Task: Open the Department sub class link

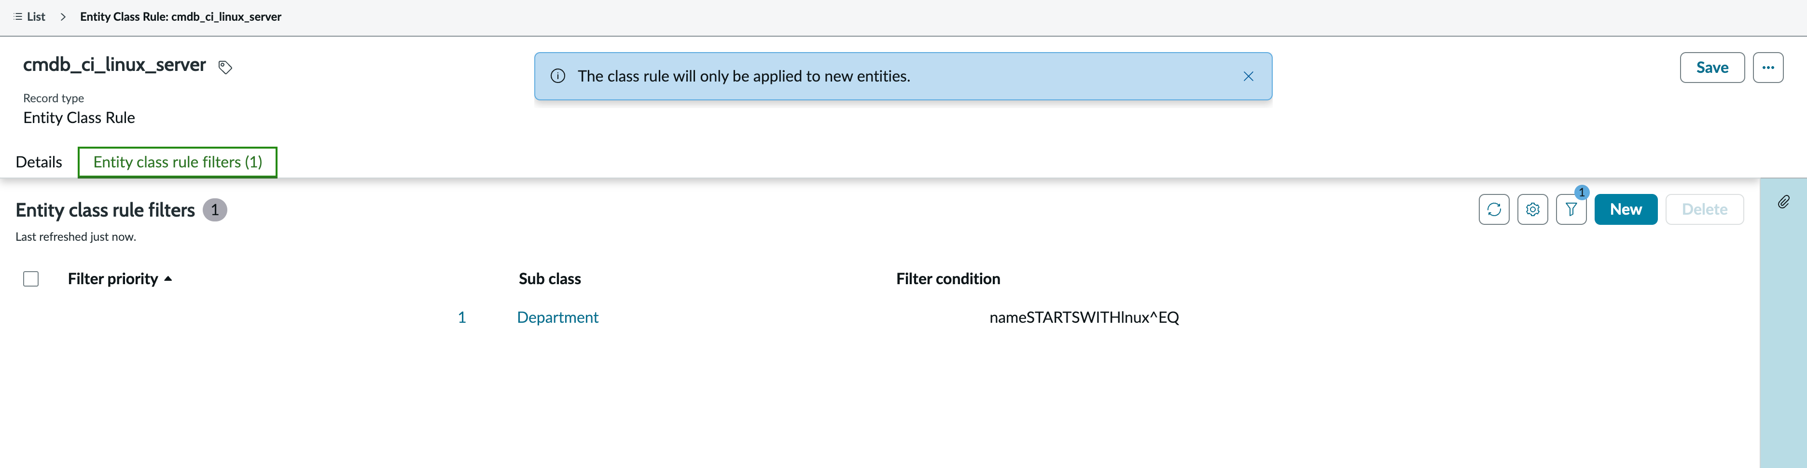Action: tap(557, 317)
